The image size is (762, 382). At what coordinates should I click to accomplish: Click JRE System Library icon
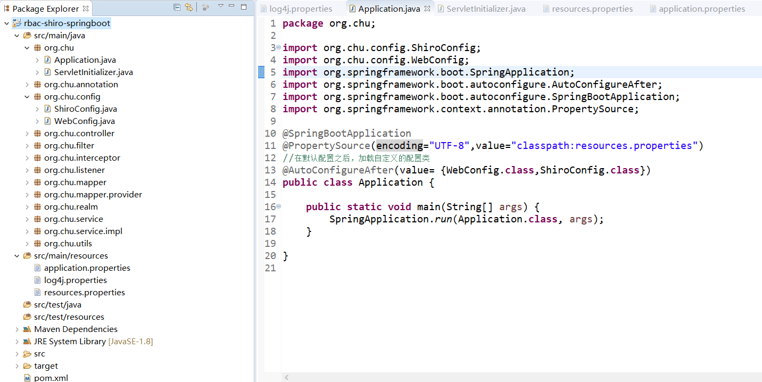[27, 342]
